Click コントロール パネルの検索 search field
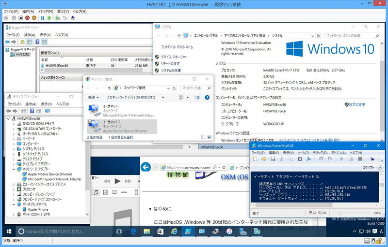Screen dimensions: 388x247 [352, 36]
